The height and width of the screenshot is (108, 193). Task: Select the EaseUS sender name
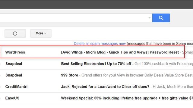point(12,98)
